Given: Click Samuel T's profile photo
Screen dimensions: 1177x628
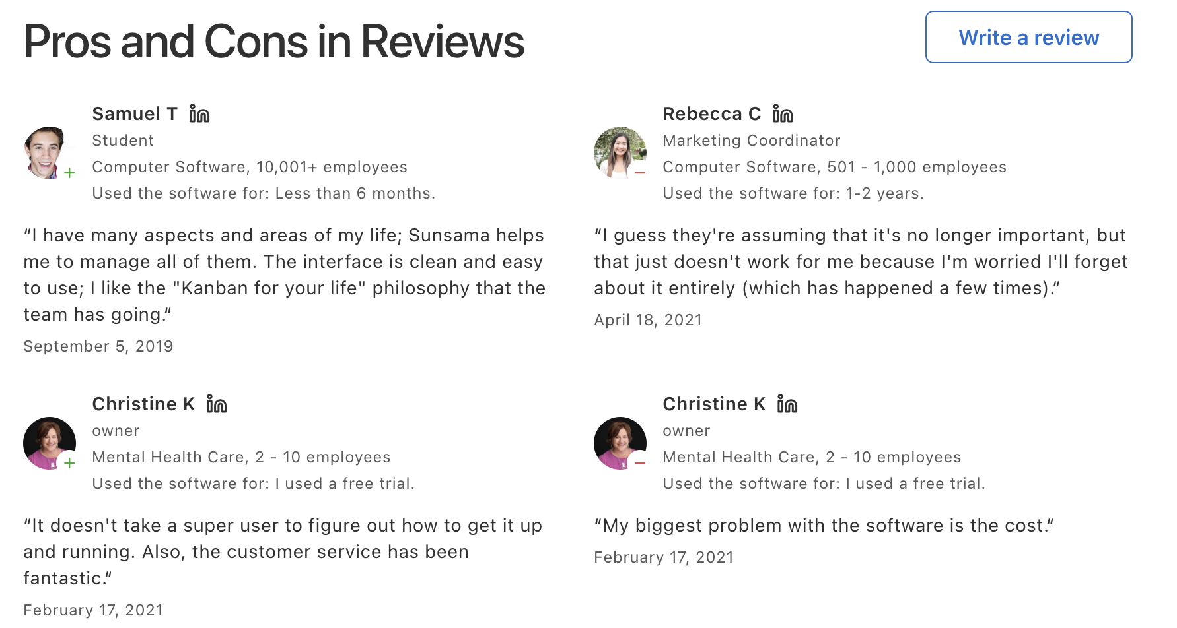Looking at the screenshot, I should click(45, 152).
